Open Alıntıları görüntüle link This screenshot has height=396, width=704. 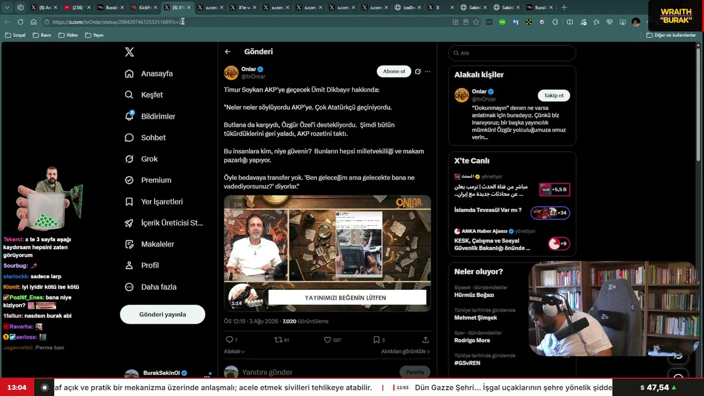(405, 351)
